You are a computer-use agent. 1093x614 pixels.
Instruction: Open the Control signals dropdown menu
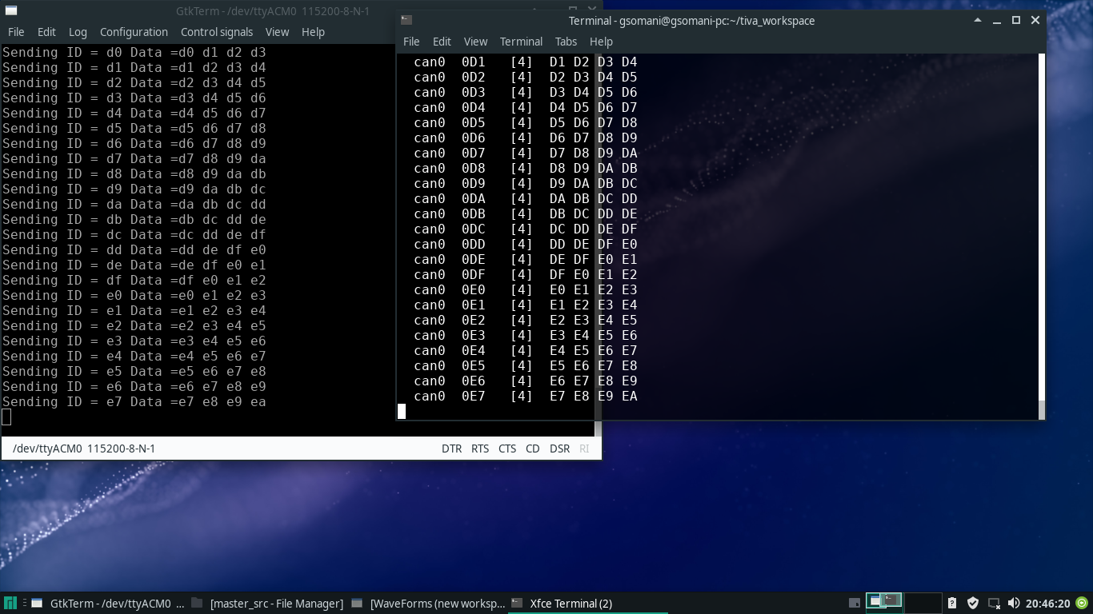coord(216,32)
